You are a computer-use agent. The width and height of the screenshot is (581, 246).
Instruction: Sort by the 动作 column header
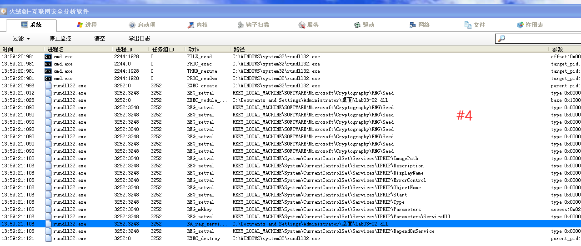tap(208, 49)
